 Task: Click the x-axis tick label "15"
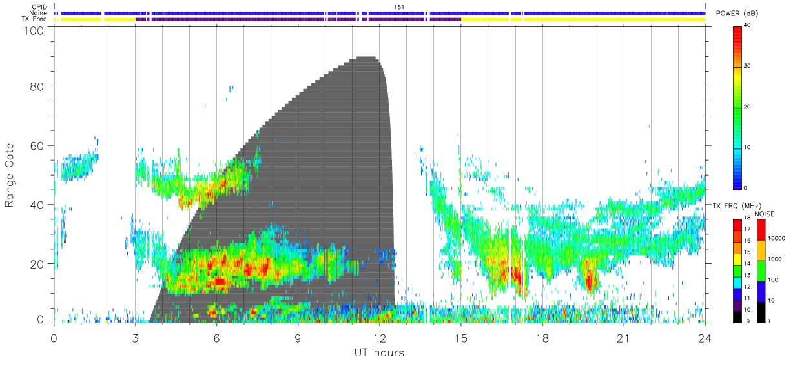461,339
